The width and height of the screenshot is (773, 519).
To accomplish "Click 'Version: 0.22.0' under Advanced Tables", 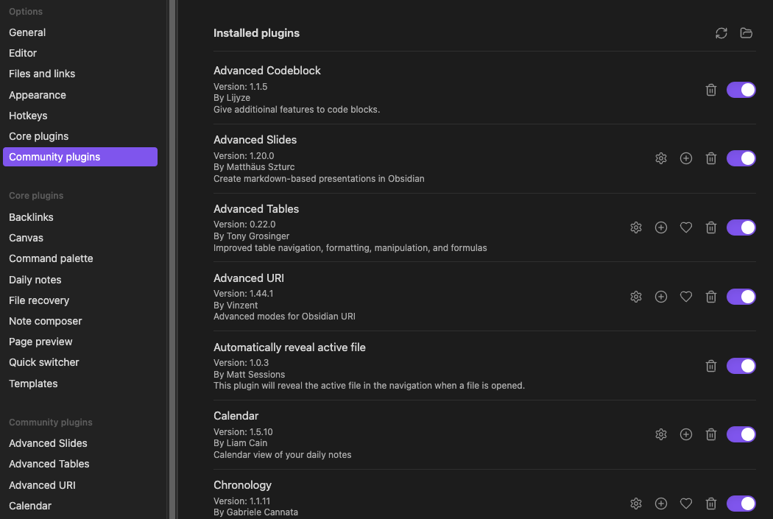I will [x=244, y=225].
